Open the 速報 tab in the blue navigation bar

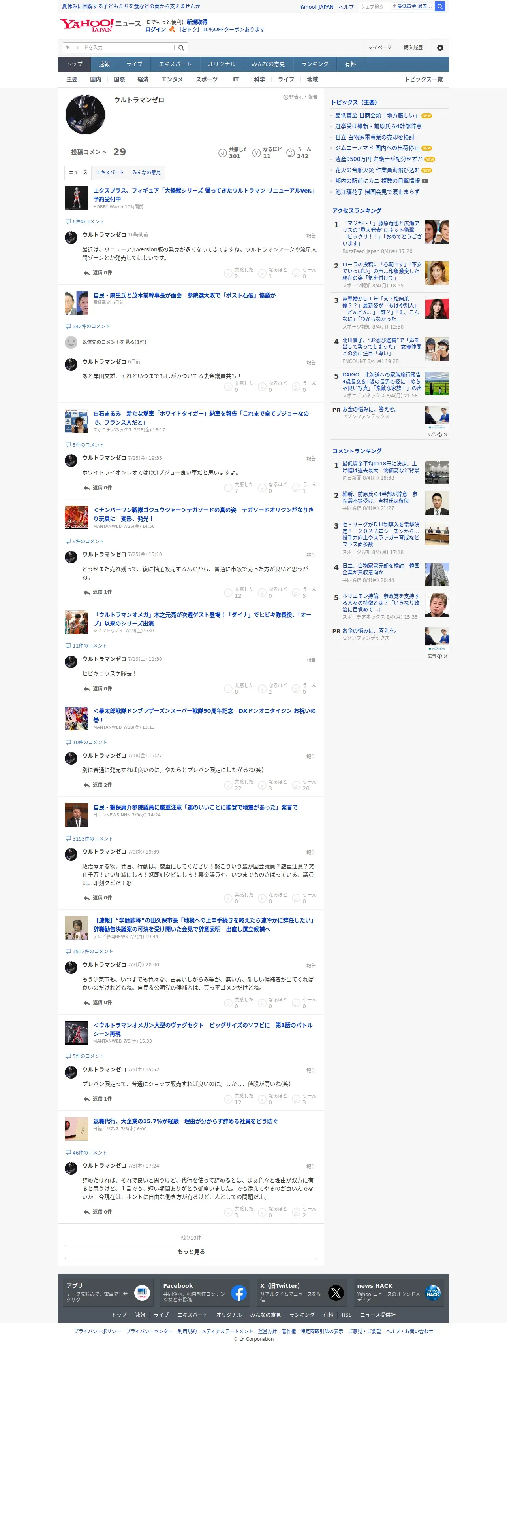point(105,64)
